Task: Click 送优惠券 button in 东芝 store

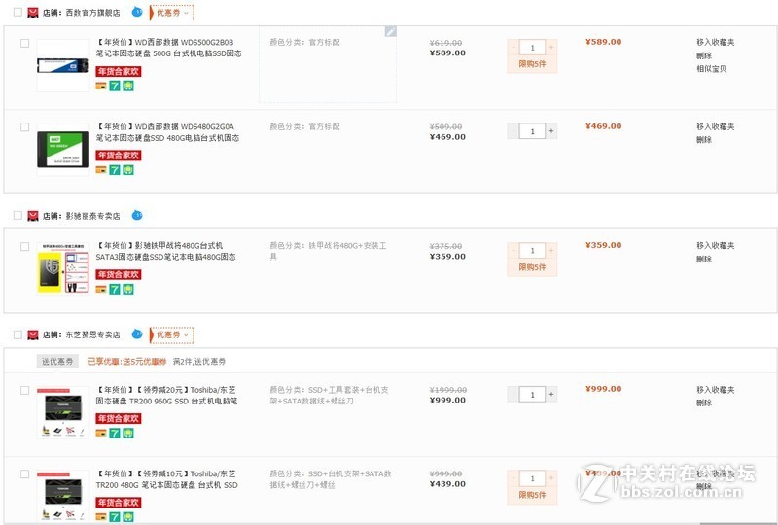Action: click(57, 362)
